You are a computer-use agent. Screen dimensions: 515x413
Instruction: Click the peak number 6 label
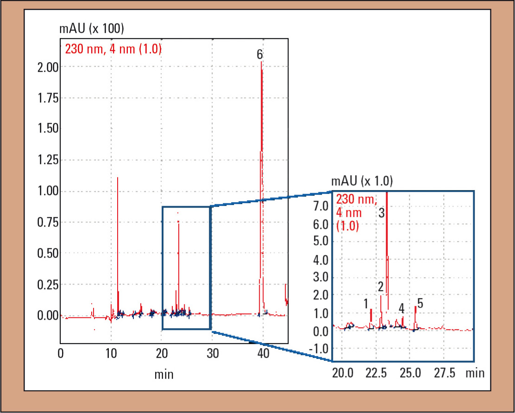click(260, 55)
